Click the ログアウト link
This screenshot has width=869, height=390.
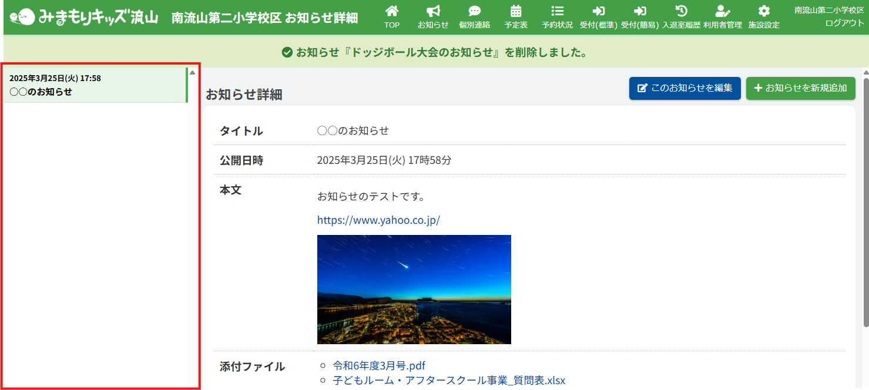(844, 23)
